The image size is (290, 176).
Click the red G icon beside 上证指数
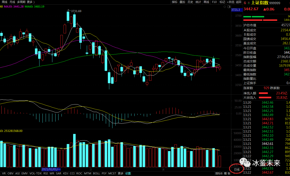coord(245,2)
